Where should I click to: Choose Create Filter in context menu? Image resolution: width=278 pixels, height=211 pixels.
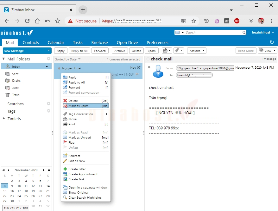(x=86, y=169)
